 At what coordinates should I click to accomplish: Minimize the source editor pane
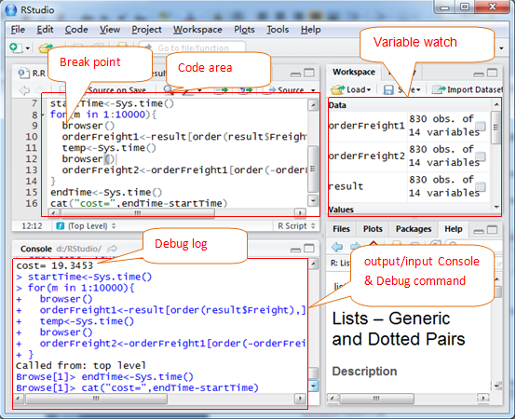tap(295, 74)
